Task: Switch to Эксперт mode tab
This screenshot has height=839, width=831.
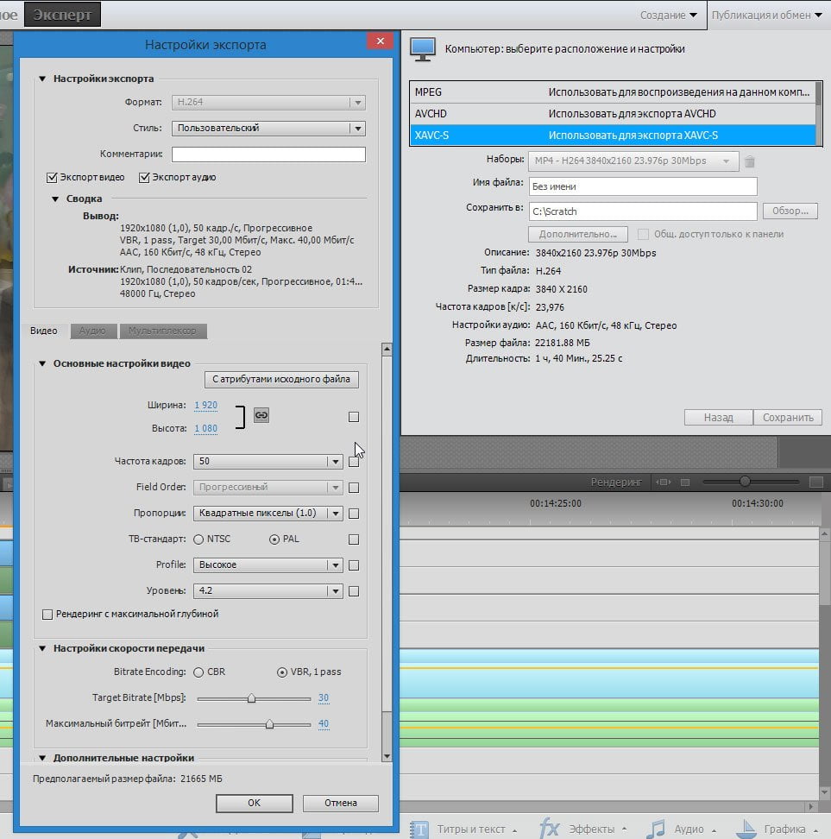Action: 63,15
